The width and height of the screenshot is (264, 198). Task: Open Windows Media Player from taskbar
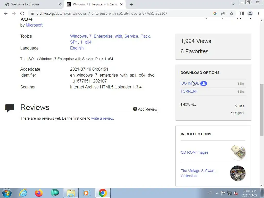click(x=87, y=193)
